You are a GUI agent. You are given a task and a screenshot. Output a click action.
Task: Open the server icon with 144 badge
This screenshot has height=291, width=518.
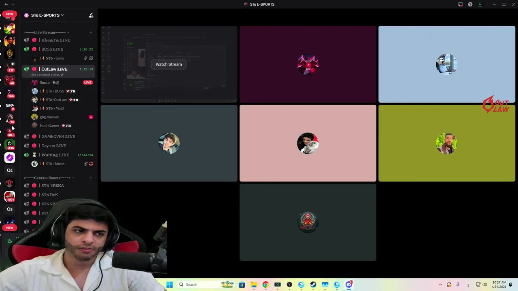coord(10,93)
